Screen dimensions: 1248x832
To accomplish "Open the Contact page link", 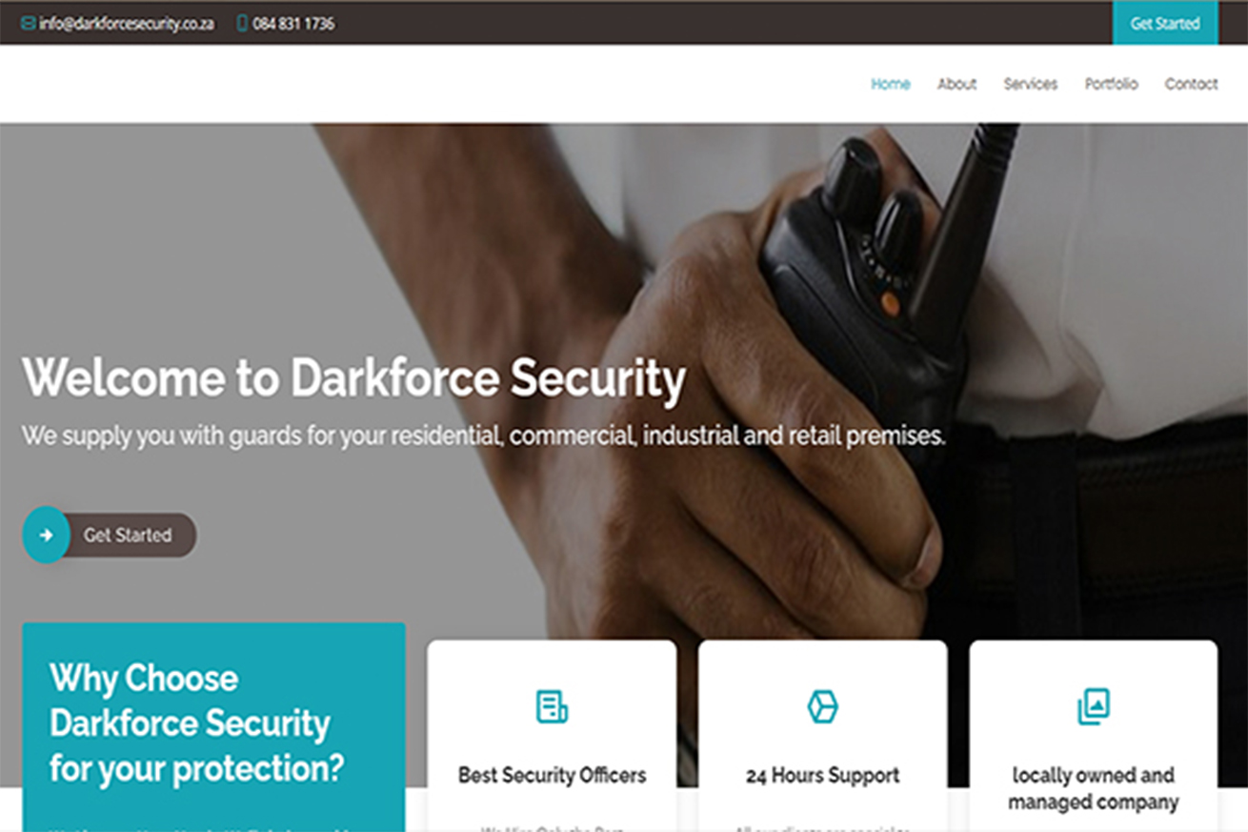I will [1191, 84].
